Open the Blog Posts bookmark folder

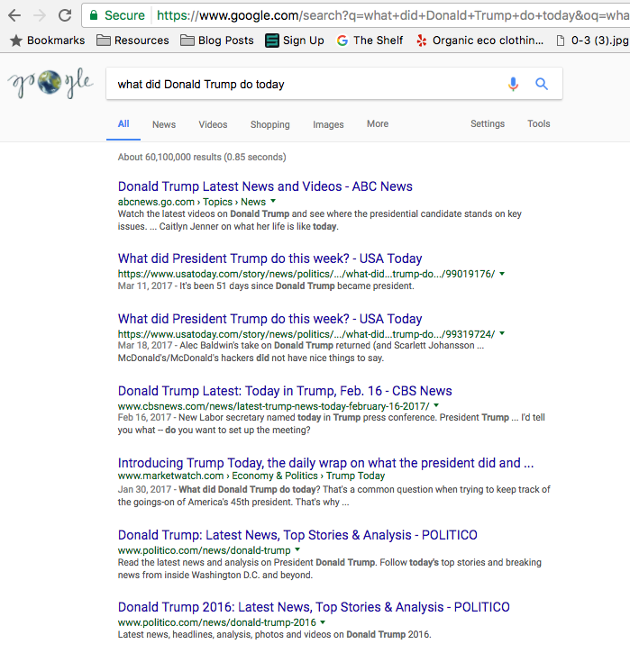pyautogui.click(x=216, y=41)
